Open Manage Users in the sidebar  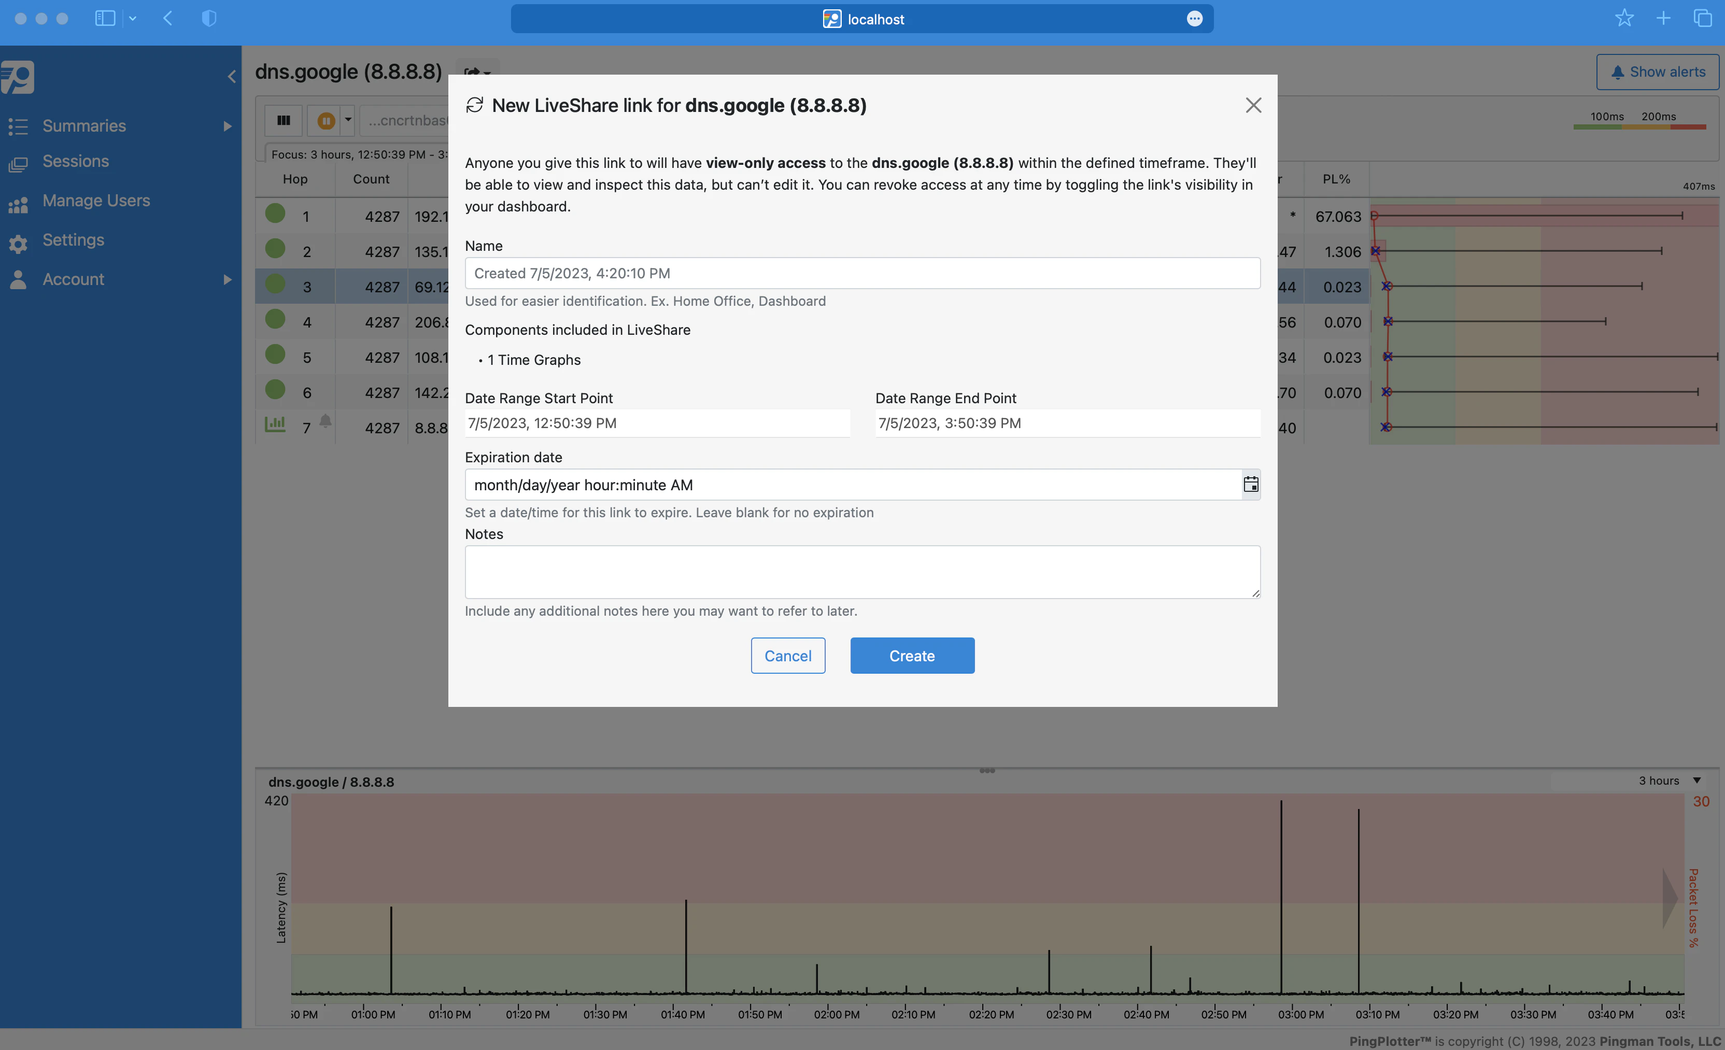pyautogui.click(x=96, y=200)
